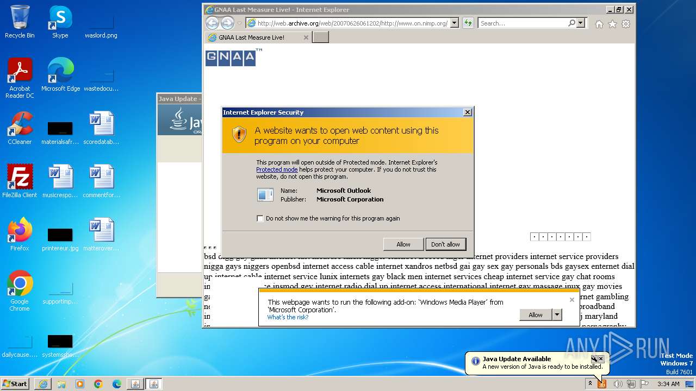Select the Firefox desktop shortcut
Image resolution: width=696 pixels, height=391 pixels.
click(x=20, y=235)
